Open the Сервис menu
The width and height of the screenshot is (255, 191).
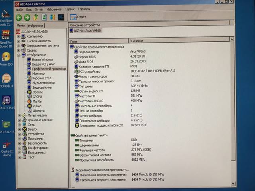69,9
